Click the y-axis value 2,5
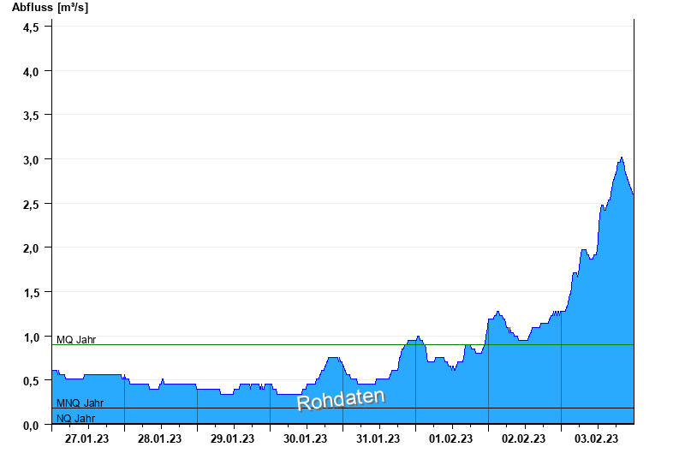This screenshot has height=471, width=685. point(31,205)
